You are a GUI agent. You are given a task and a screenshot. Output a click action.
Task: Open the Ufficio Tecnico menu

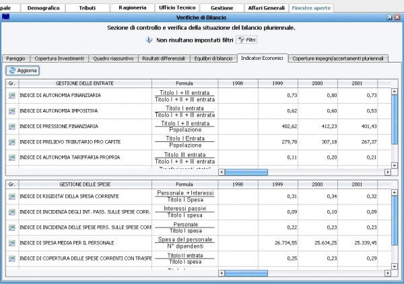click(177, 8)
